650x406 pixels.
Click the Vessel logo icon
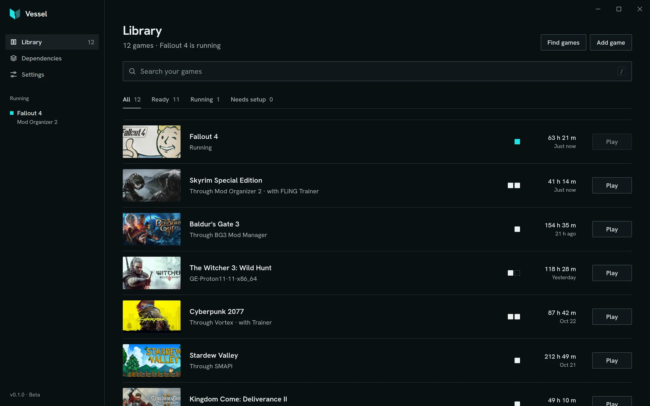click(15, 14)
